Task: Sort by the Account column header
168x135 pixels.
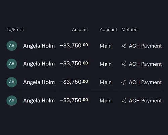Action: pyautogui.click(x=109, y=30)
